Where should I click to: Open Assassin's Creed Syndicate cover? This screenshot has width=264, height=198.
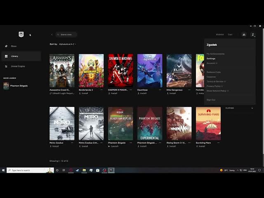62,71
